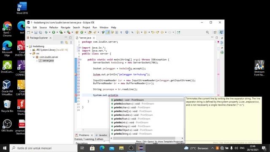Click the proposal list horizontal scrollbar thumb
Screen dimensions: 270x152
click(x=144, y=138)
